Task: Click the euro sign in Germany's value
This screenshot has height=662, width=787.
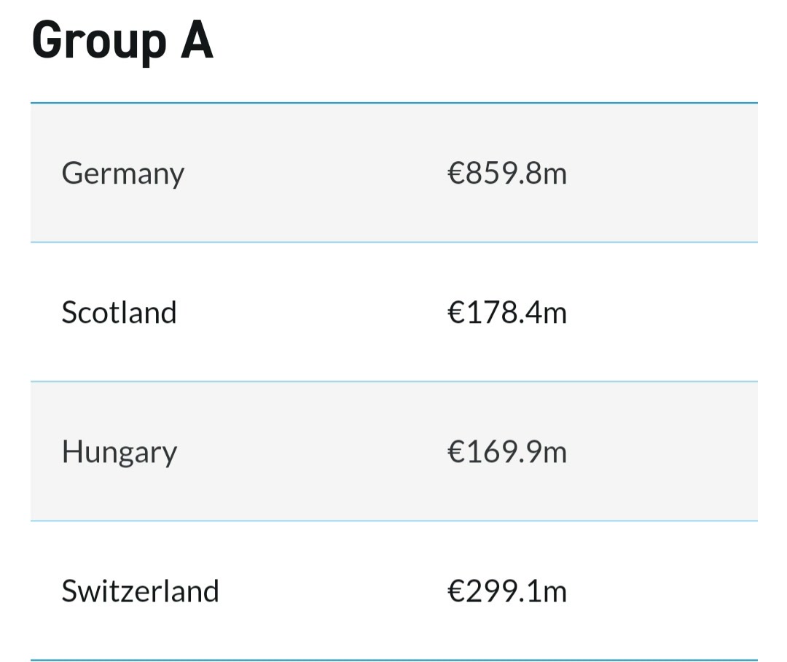Action: click(x=455, y=174)
